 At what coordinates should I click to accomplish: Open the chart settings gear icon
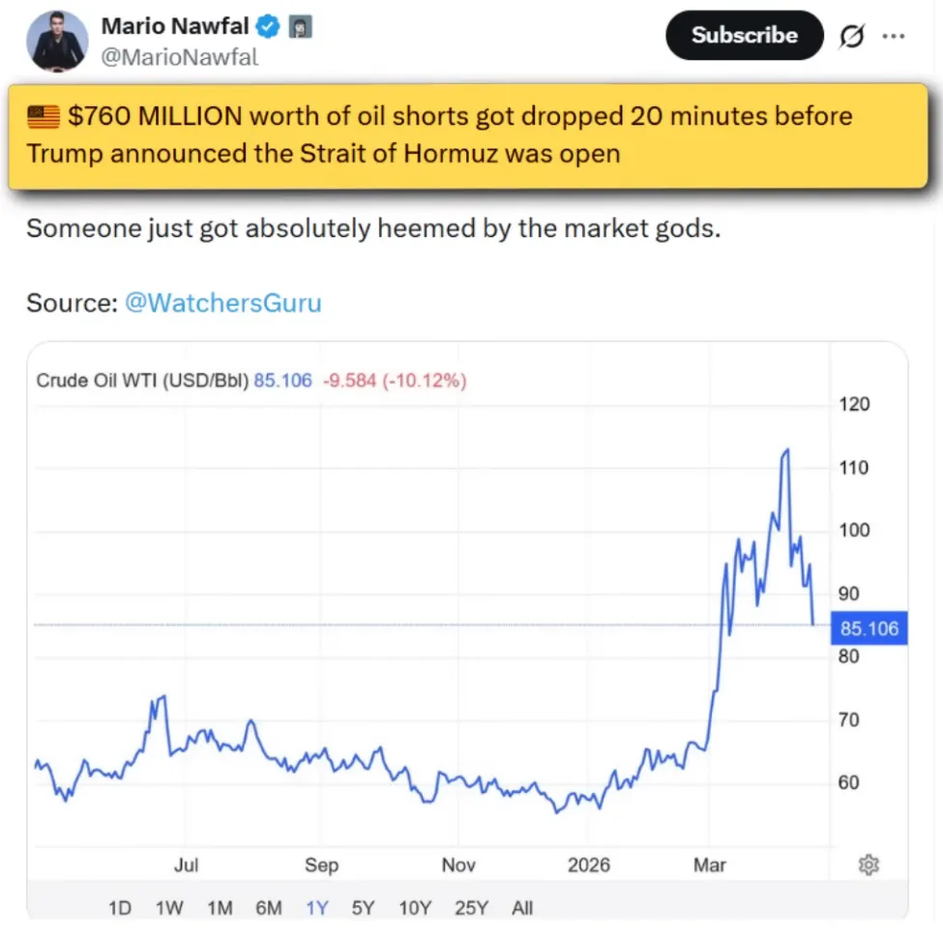869,865
